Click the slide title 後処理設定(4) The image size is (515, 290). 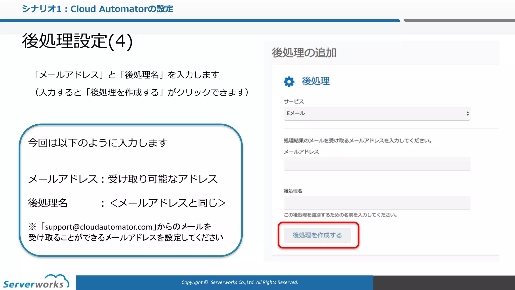click(77, 41)
